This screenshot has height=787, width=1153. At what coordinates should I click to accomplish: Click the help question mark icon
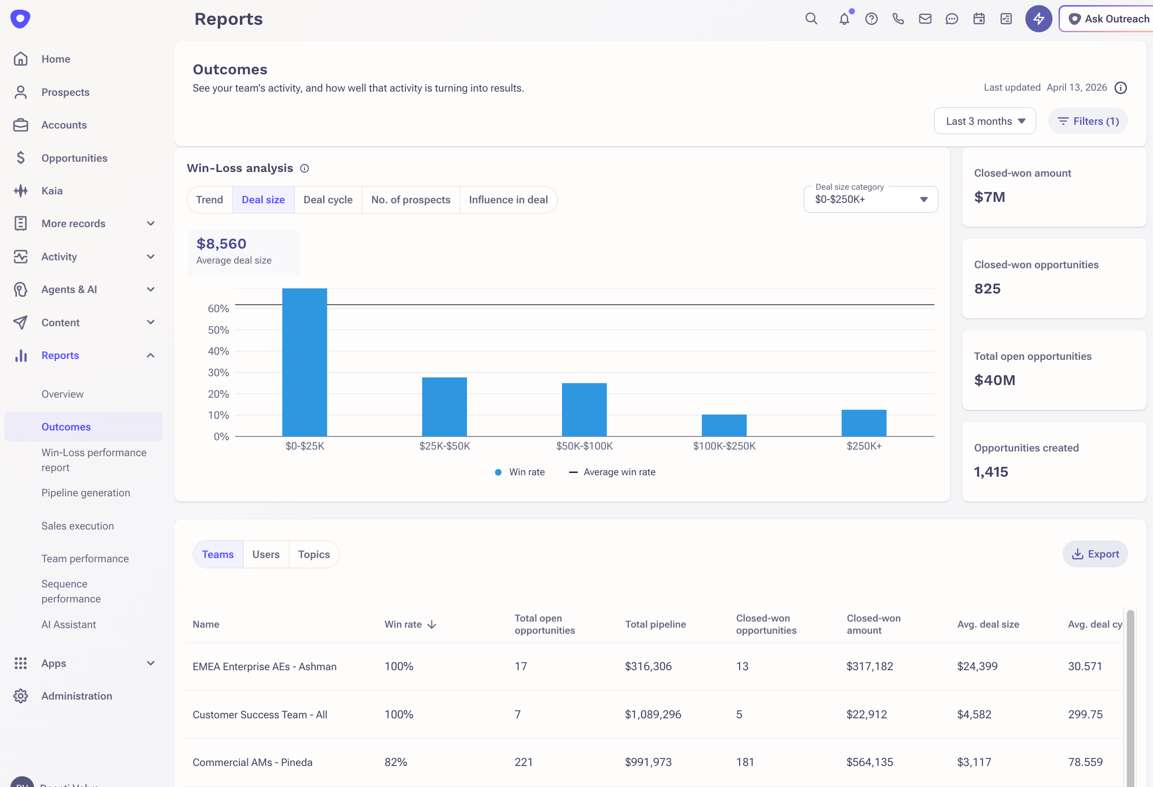[x=871, y=19]
